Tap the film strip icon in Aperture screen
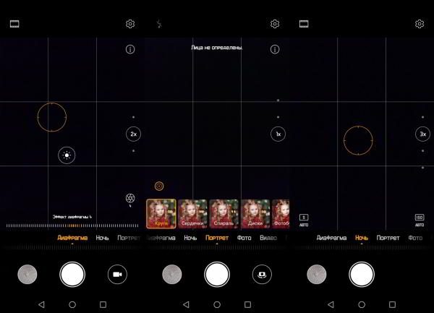 tap(14, 24)
